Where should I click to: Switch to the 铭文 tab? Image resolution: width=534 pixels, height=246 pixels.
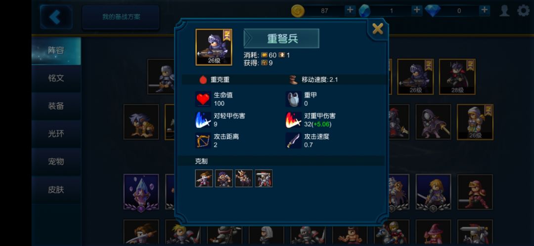point(56,78)
